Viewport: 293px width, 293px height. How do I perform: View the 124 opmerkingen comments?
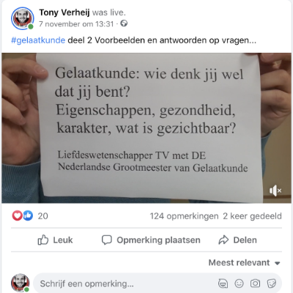pos(184,216)
